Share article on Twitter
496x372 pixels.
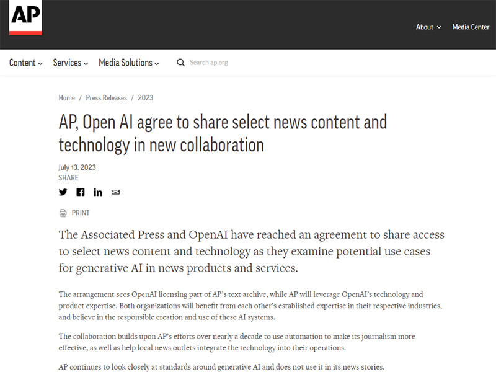[x=63, y=192]
